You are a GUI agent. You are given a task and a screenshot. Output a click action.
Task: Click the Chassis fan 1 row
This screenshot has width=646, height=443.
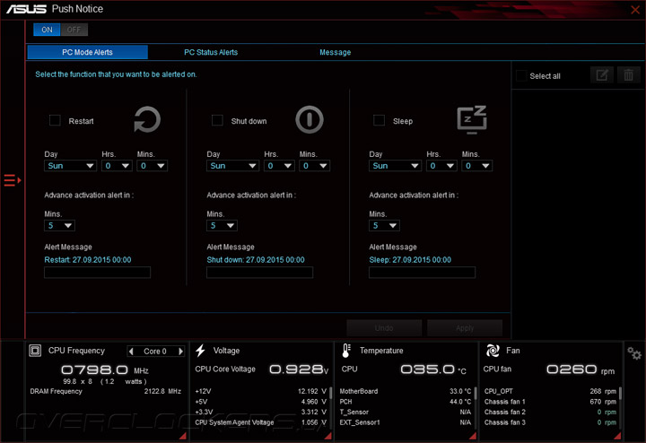(x=550, y=402)
